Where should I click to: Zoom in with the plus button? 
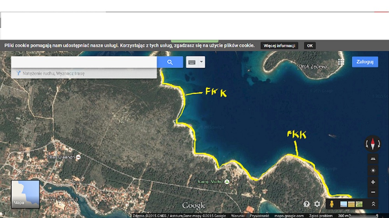(x=373, y=182)
